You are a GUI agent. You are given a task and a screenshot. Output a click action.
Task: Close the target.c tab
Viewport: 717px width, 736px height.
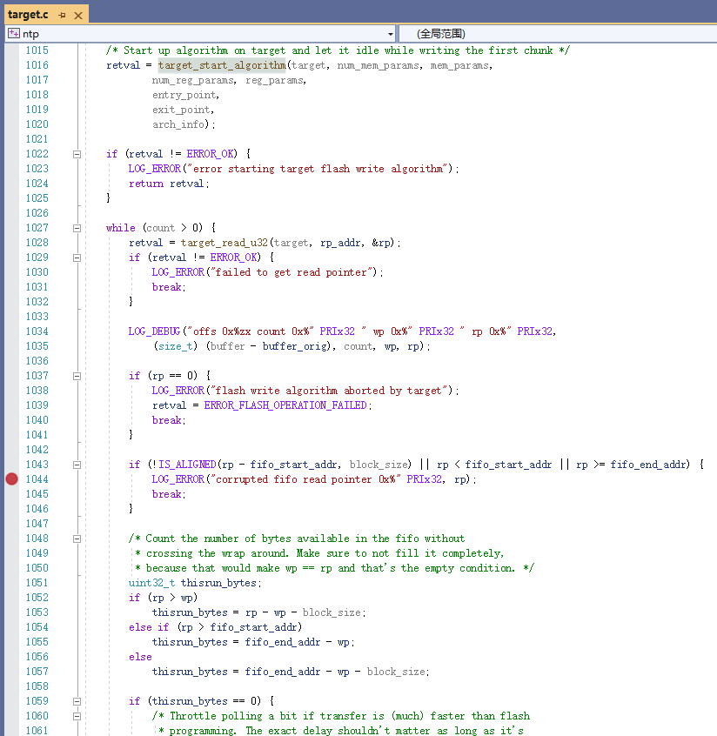point(77,15)
